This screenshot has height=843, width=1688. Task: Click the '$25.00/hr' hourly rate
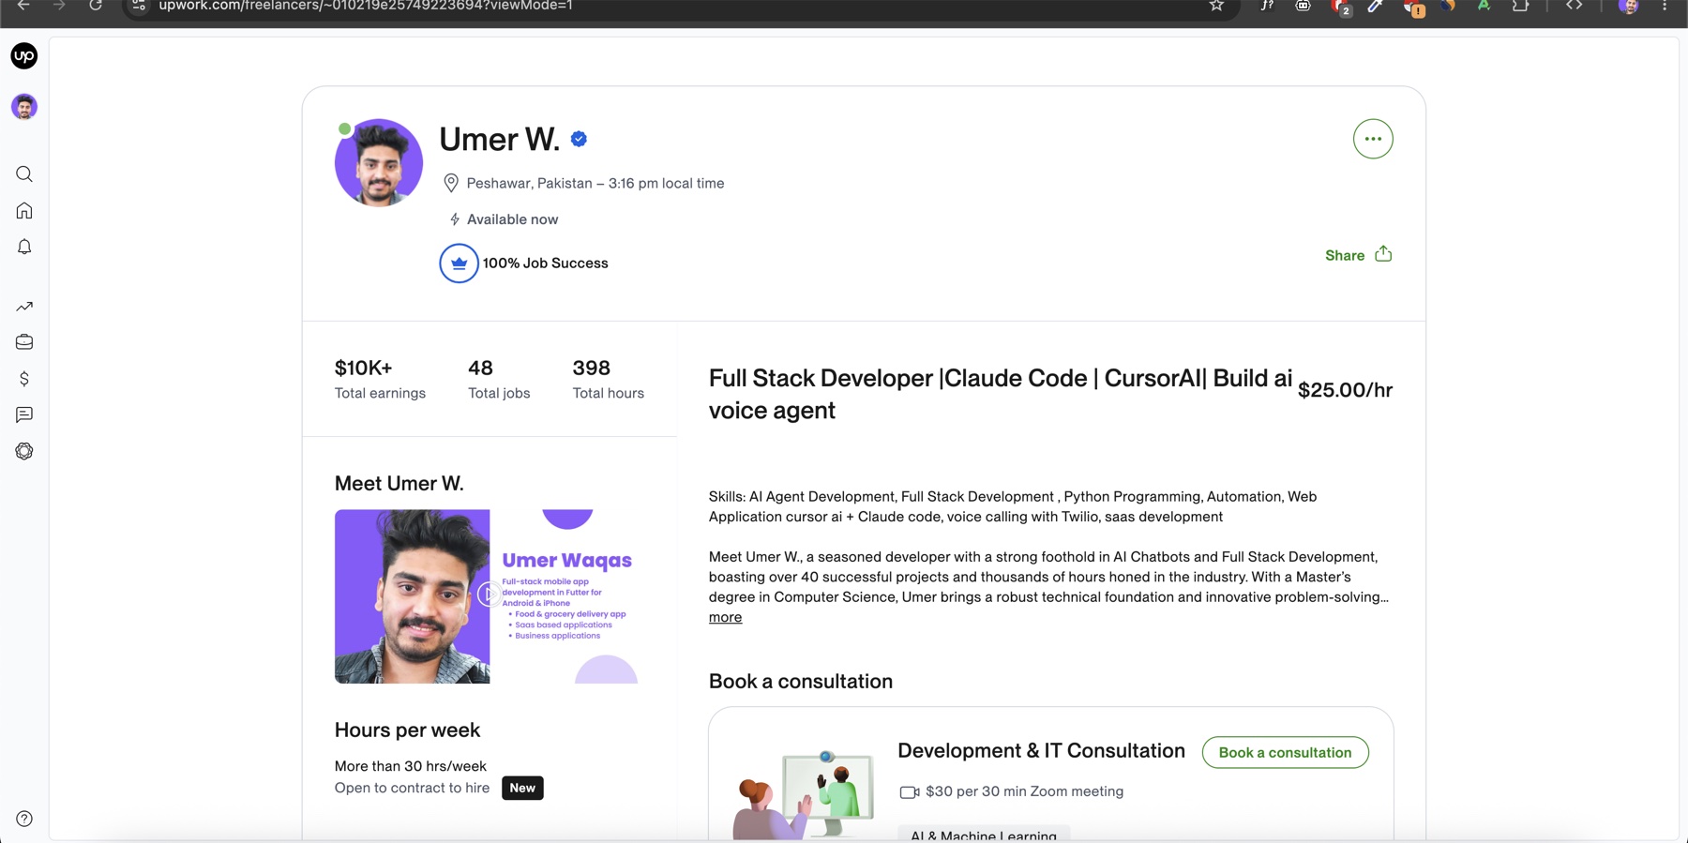[x=1345, y=390]
